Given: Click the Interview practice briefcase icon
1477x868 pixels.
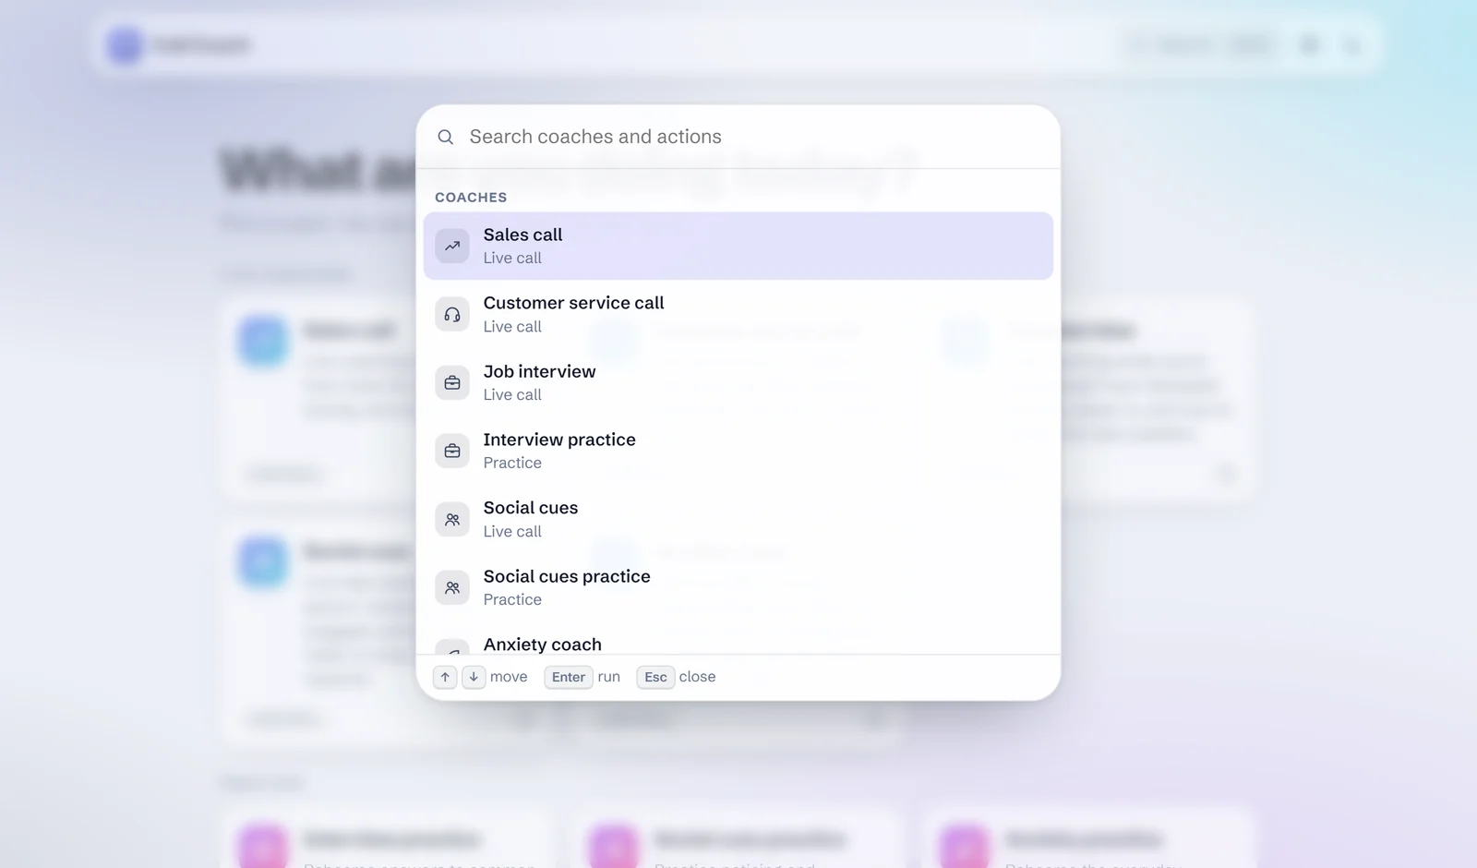Looking at the screenshot, I should 452,451.
